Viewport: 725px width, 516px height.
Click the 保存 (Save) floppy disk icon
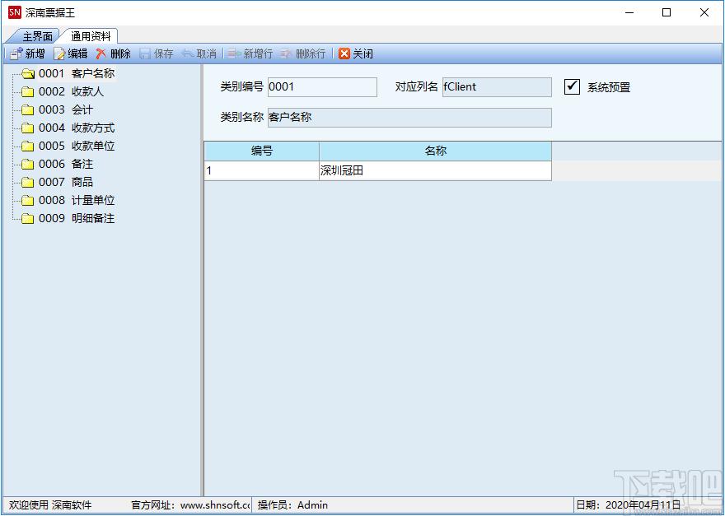pos(145,53)
